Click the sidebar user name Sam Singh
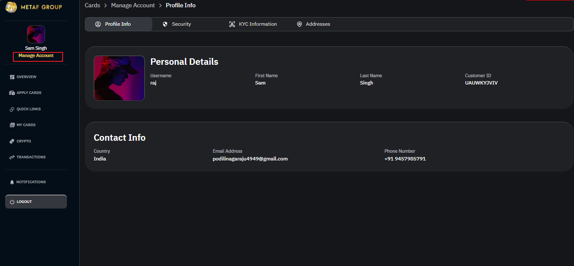The width and height of the screenshot is (574, 266). click(36, 48)
